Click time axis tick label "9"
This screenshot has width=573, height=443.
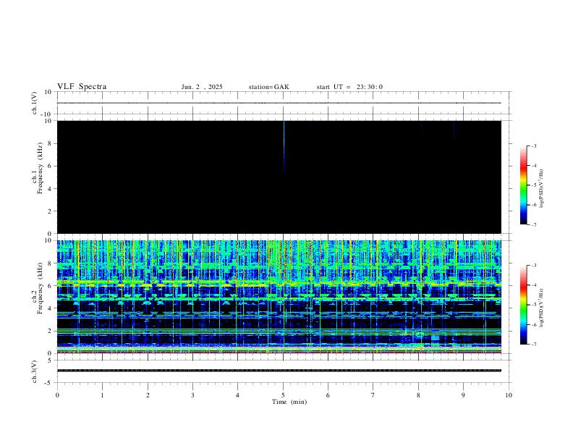coord(463,395)
